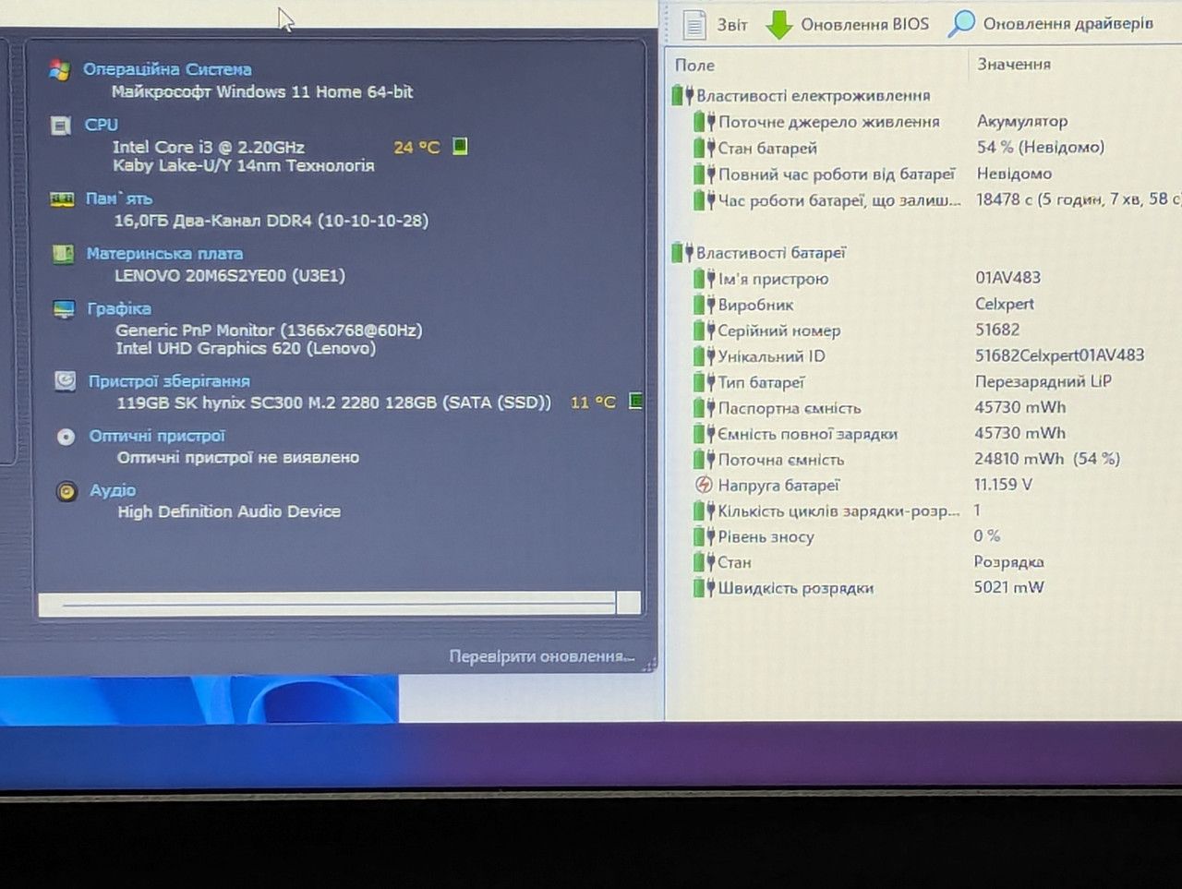Open the Пам'ять section link
Screen dimensions: 1182x889
point(119,198)
